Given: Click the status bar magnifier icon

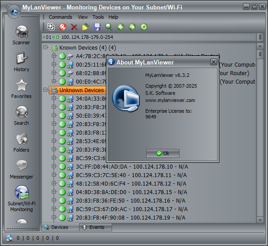Looking at the screenshot, I should point(10,238).
